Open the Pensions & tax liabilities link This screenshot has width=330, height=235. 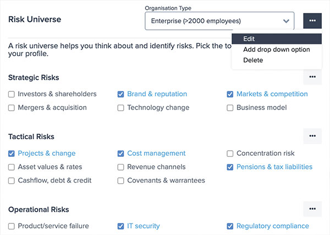coord(274,167)
